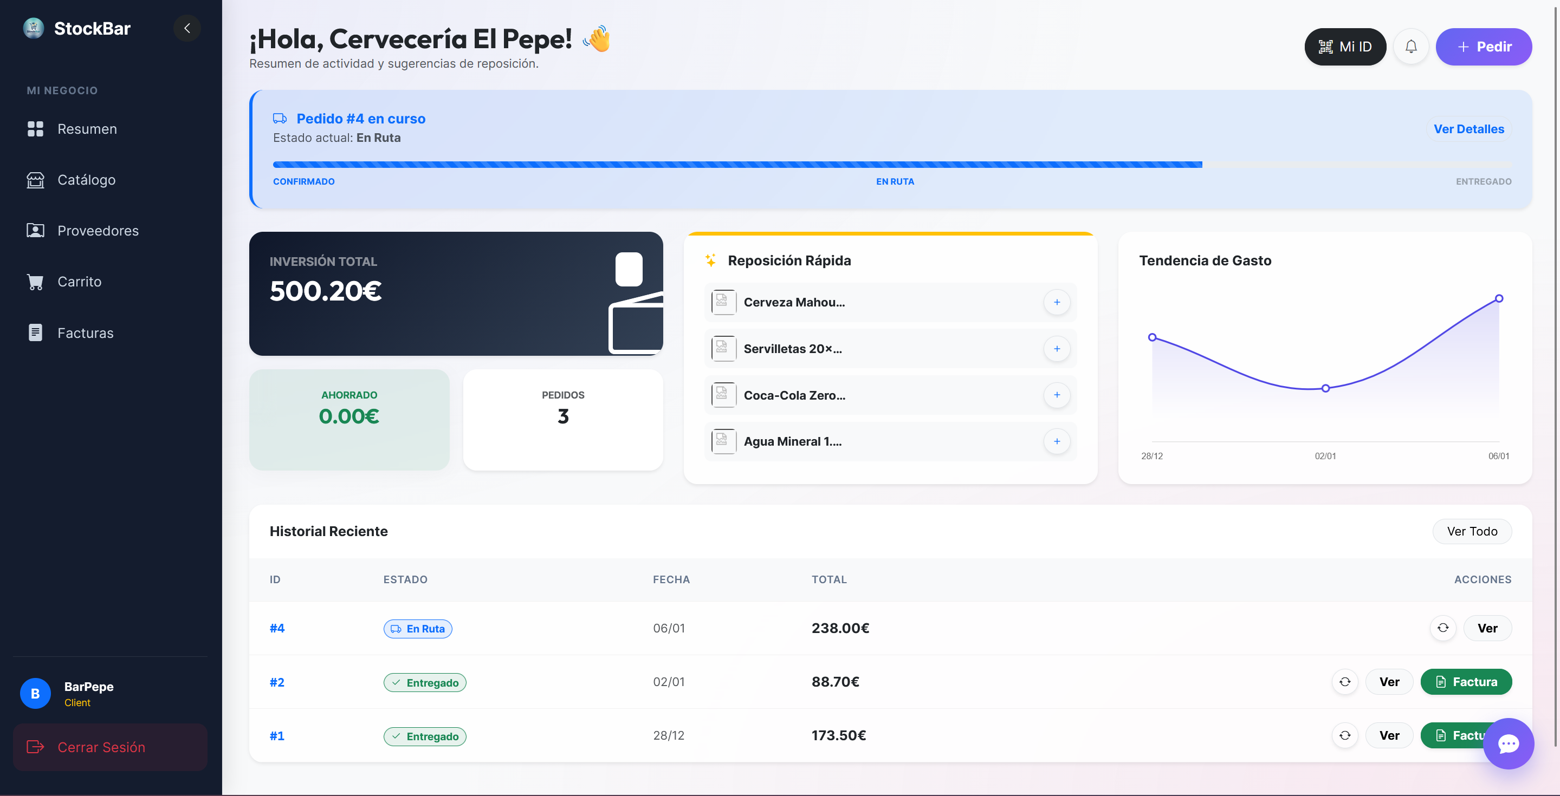
Task: Collapse the sidebar with the chevron button
Action: [x=187, y=28]
